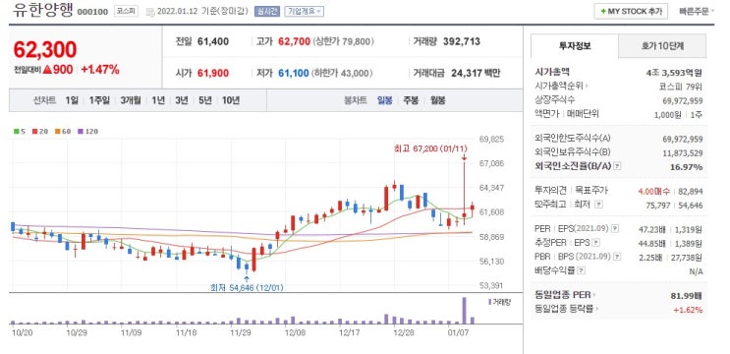Click 상한가 79,800 text
The width and height of the screenshot is (730, 354).
[x=344, y=41]
